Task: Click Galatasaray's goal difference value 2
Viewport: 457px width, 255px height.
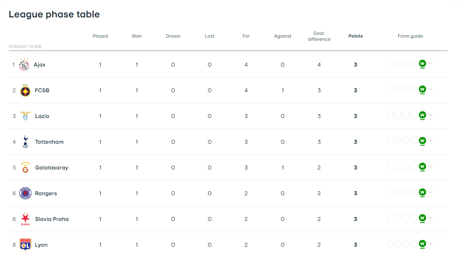Action: pos(319,167)
